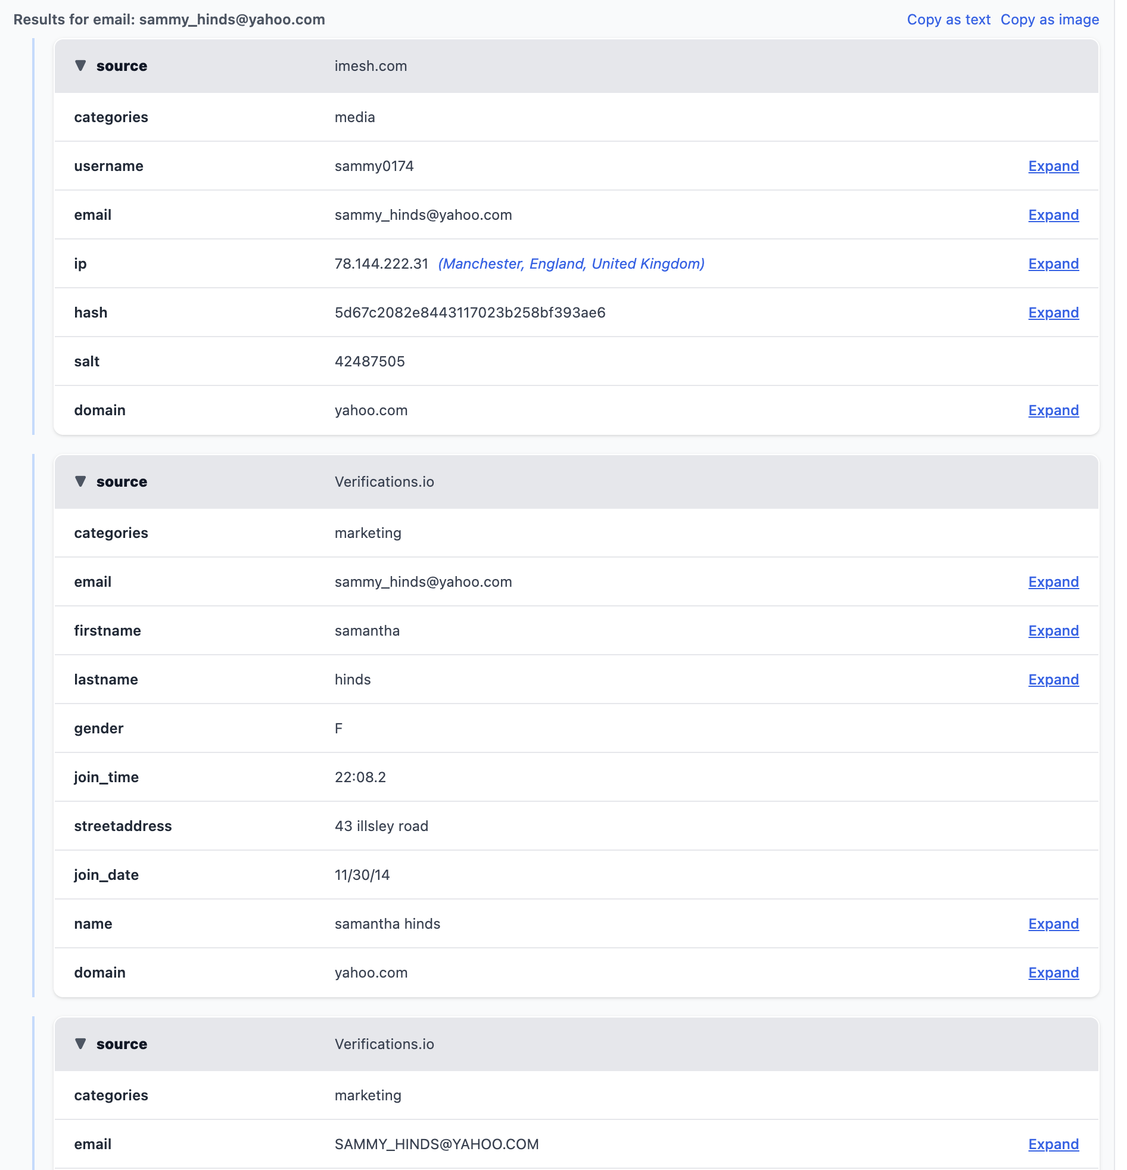Click Copy as text link
The image size is (1127, 1170).
click(948, 20)
